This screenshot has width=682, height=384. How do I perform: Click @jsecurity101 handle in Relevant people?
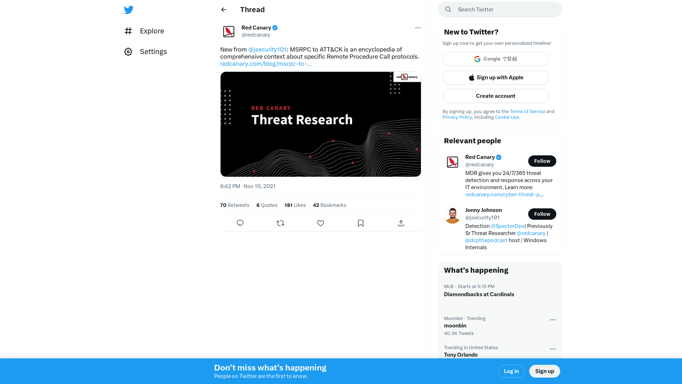click(x=482, y=218)
